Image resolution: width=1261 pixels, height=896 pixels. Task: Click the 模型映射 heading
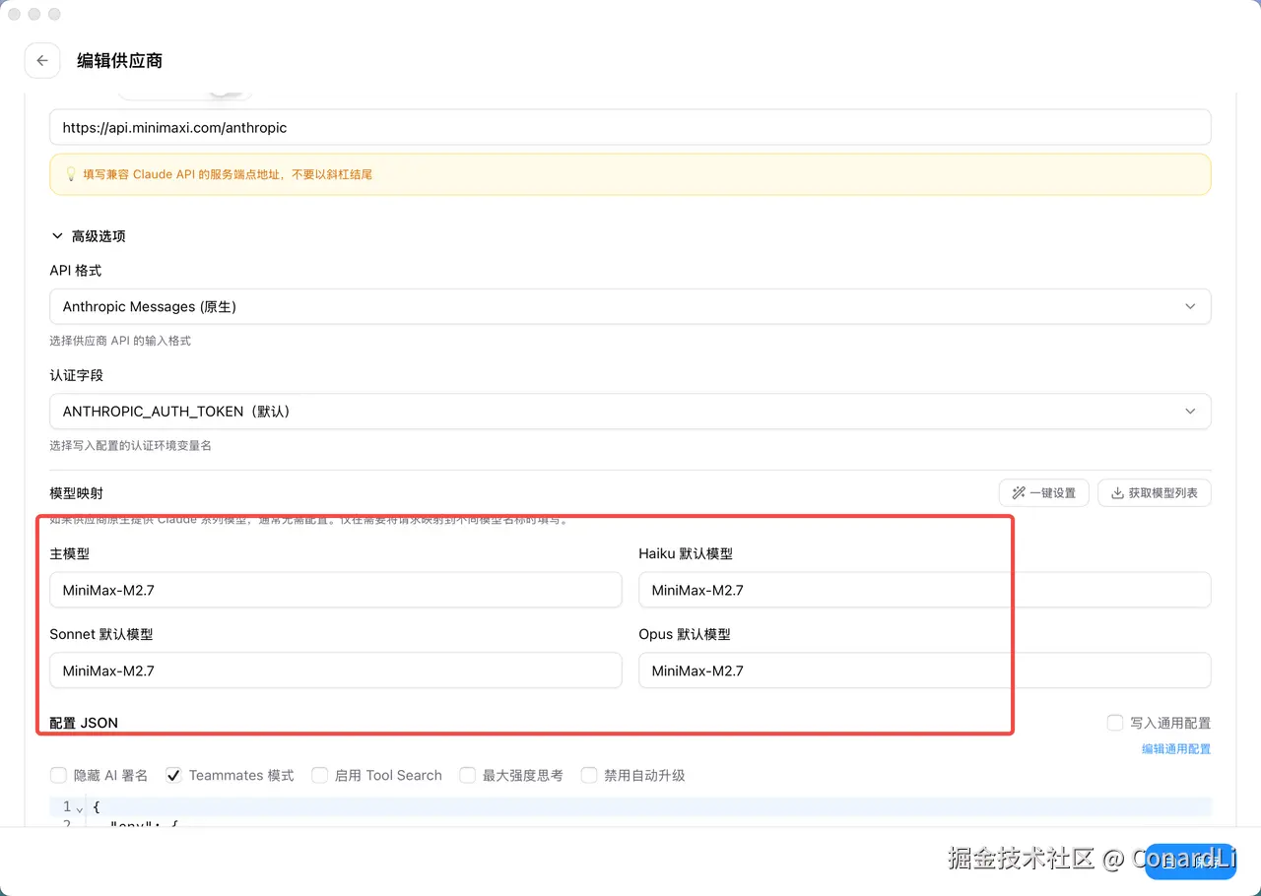(x=77, y=492)
